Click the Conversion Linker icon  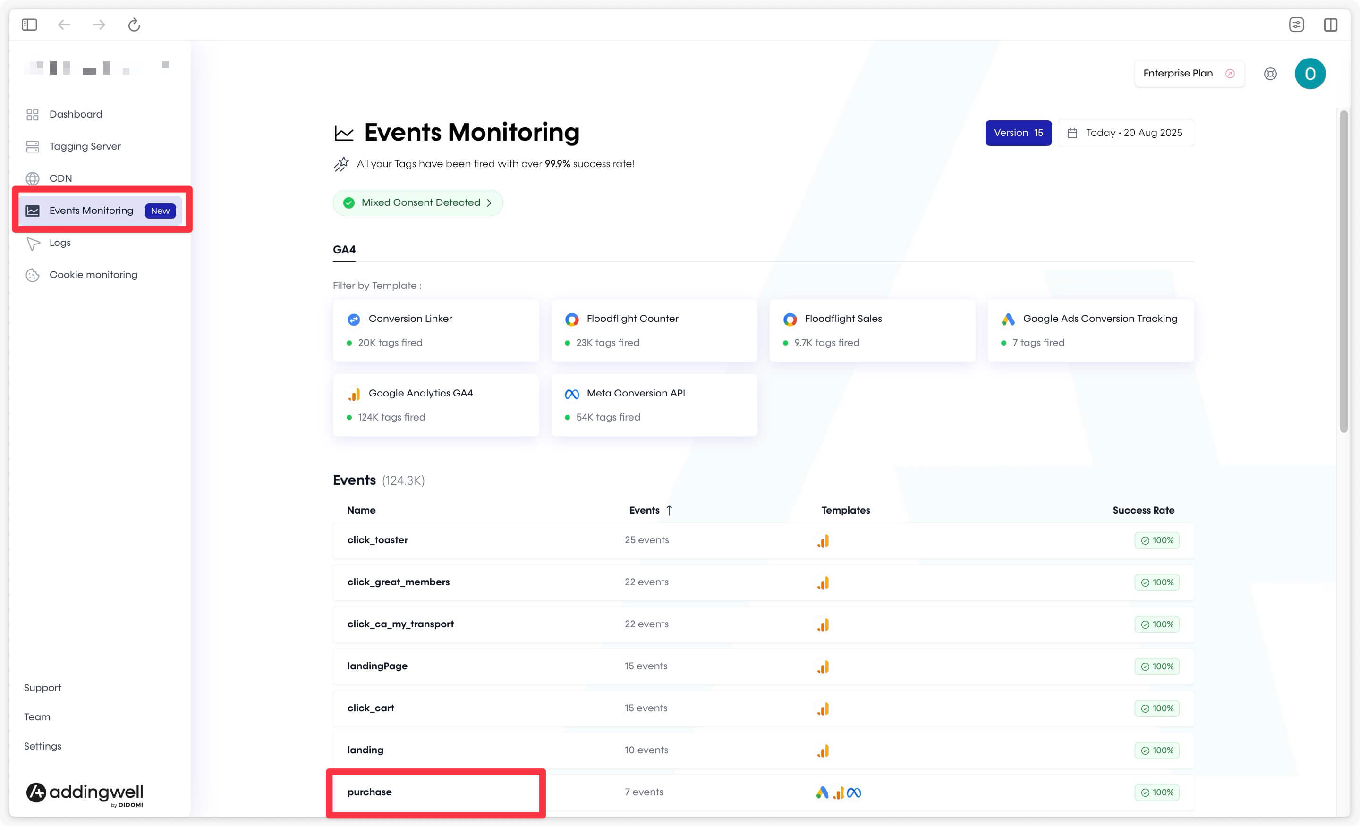click(354, 320)
